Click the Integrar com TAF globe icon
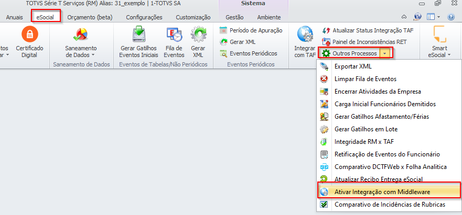This screenshot has height=215, width=462. pyautogui.click(x=305, y=35)
